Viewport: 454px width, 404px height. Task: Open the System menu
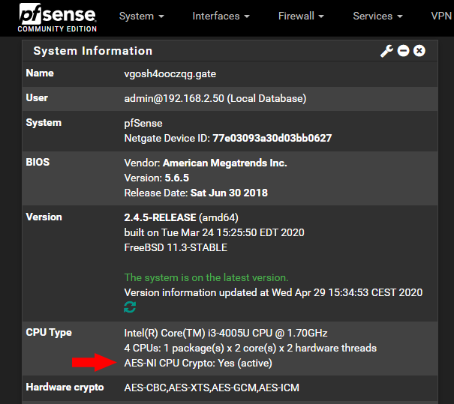[142, 16]
